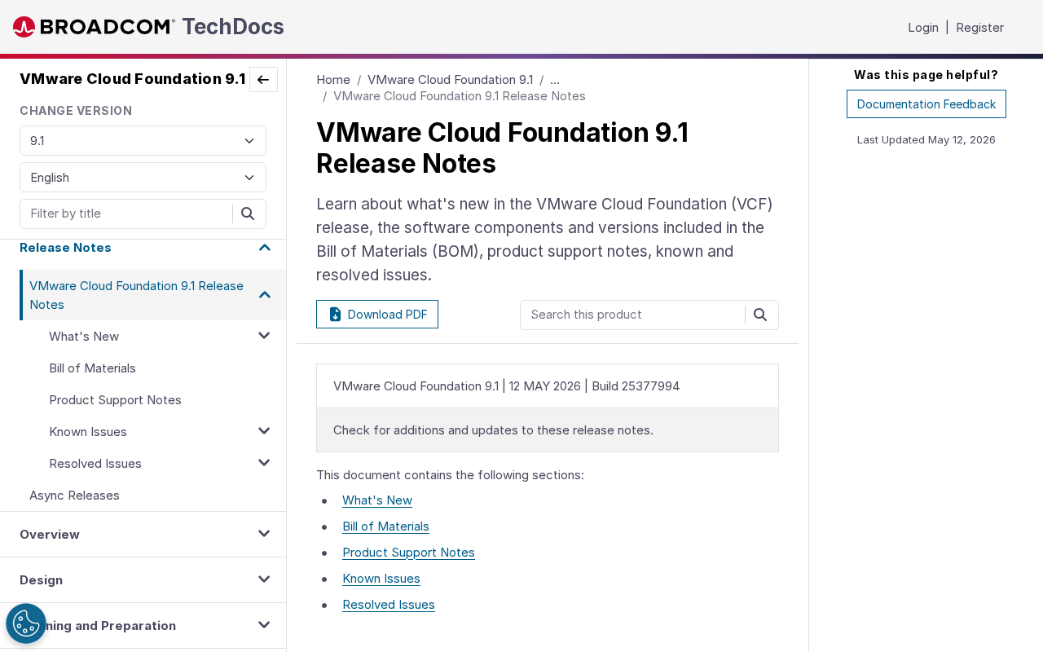Select Known Issues in the sidebar

coord(88,432)
